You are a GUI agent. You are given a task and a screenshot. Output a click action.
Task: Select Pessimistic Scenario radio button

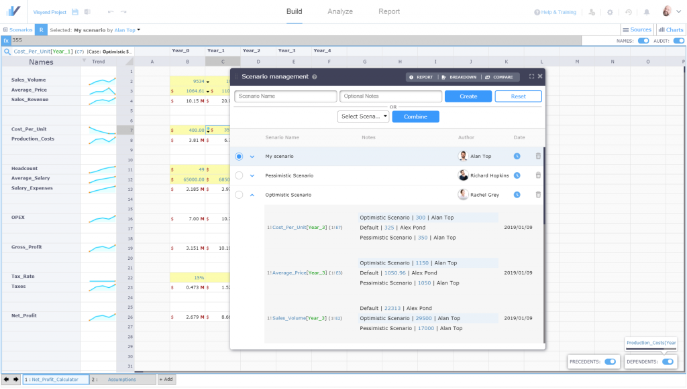(239, 175)
